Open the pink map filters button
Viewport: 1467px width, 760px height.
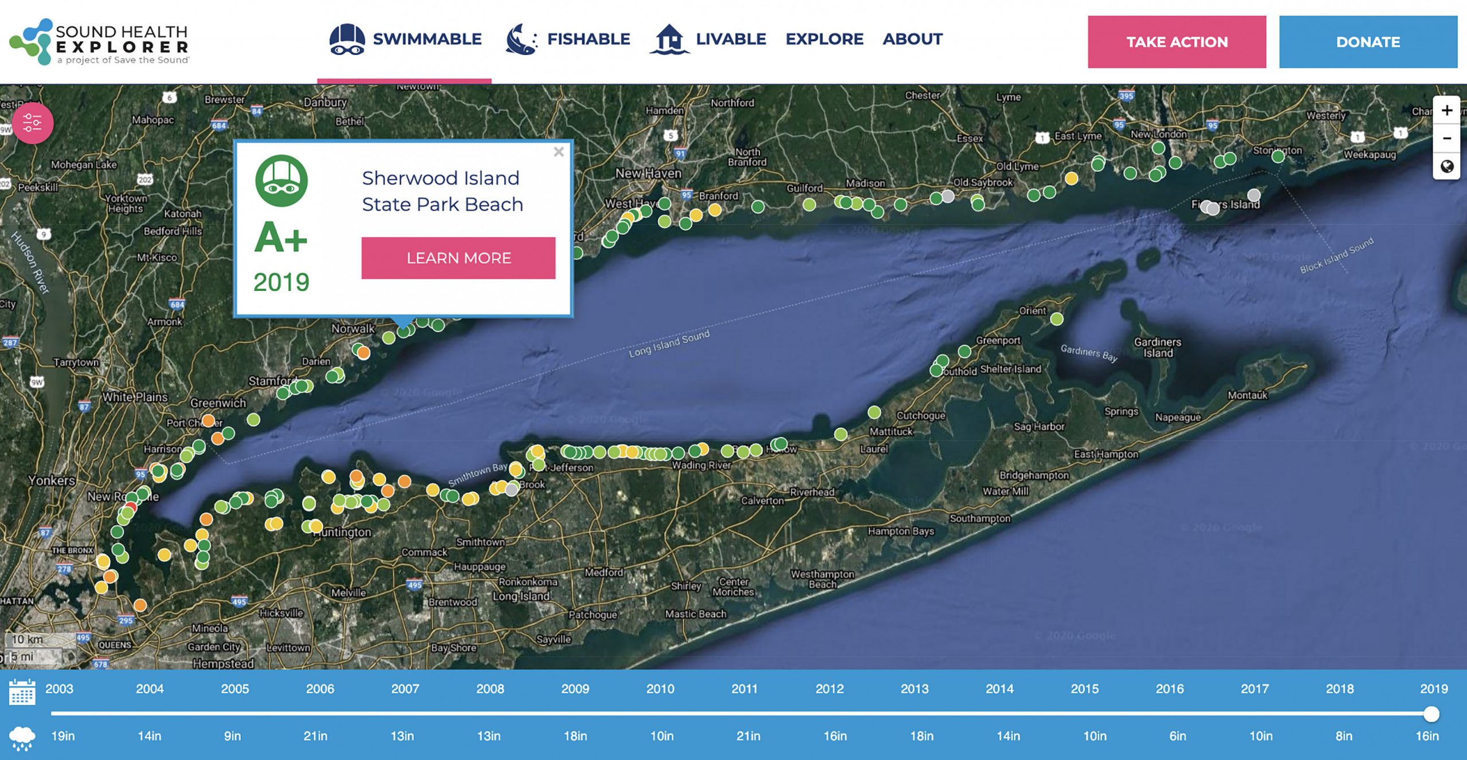tap(33, 123)
